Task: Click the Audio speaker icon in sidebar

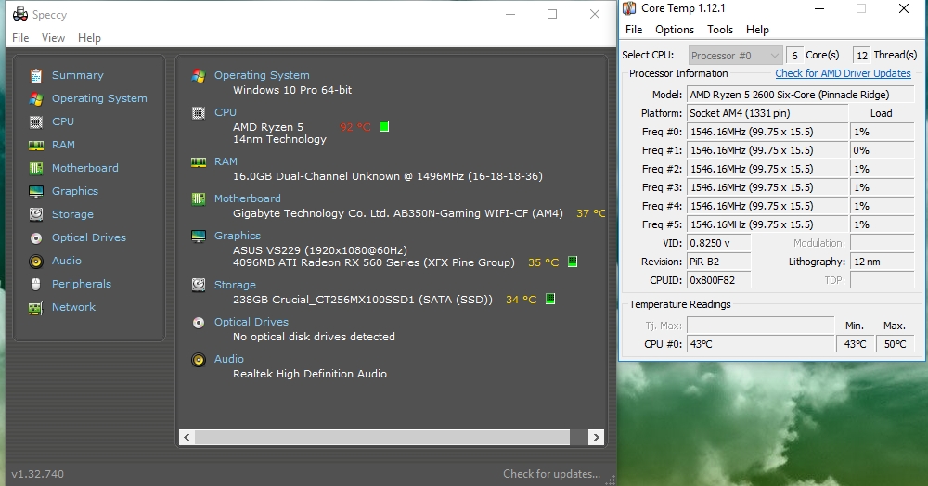Action: tap(36, 261)
